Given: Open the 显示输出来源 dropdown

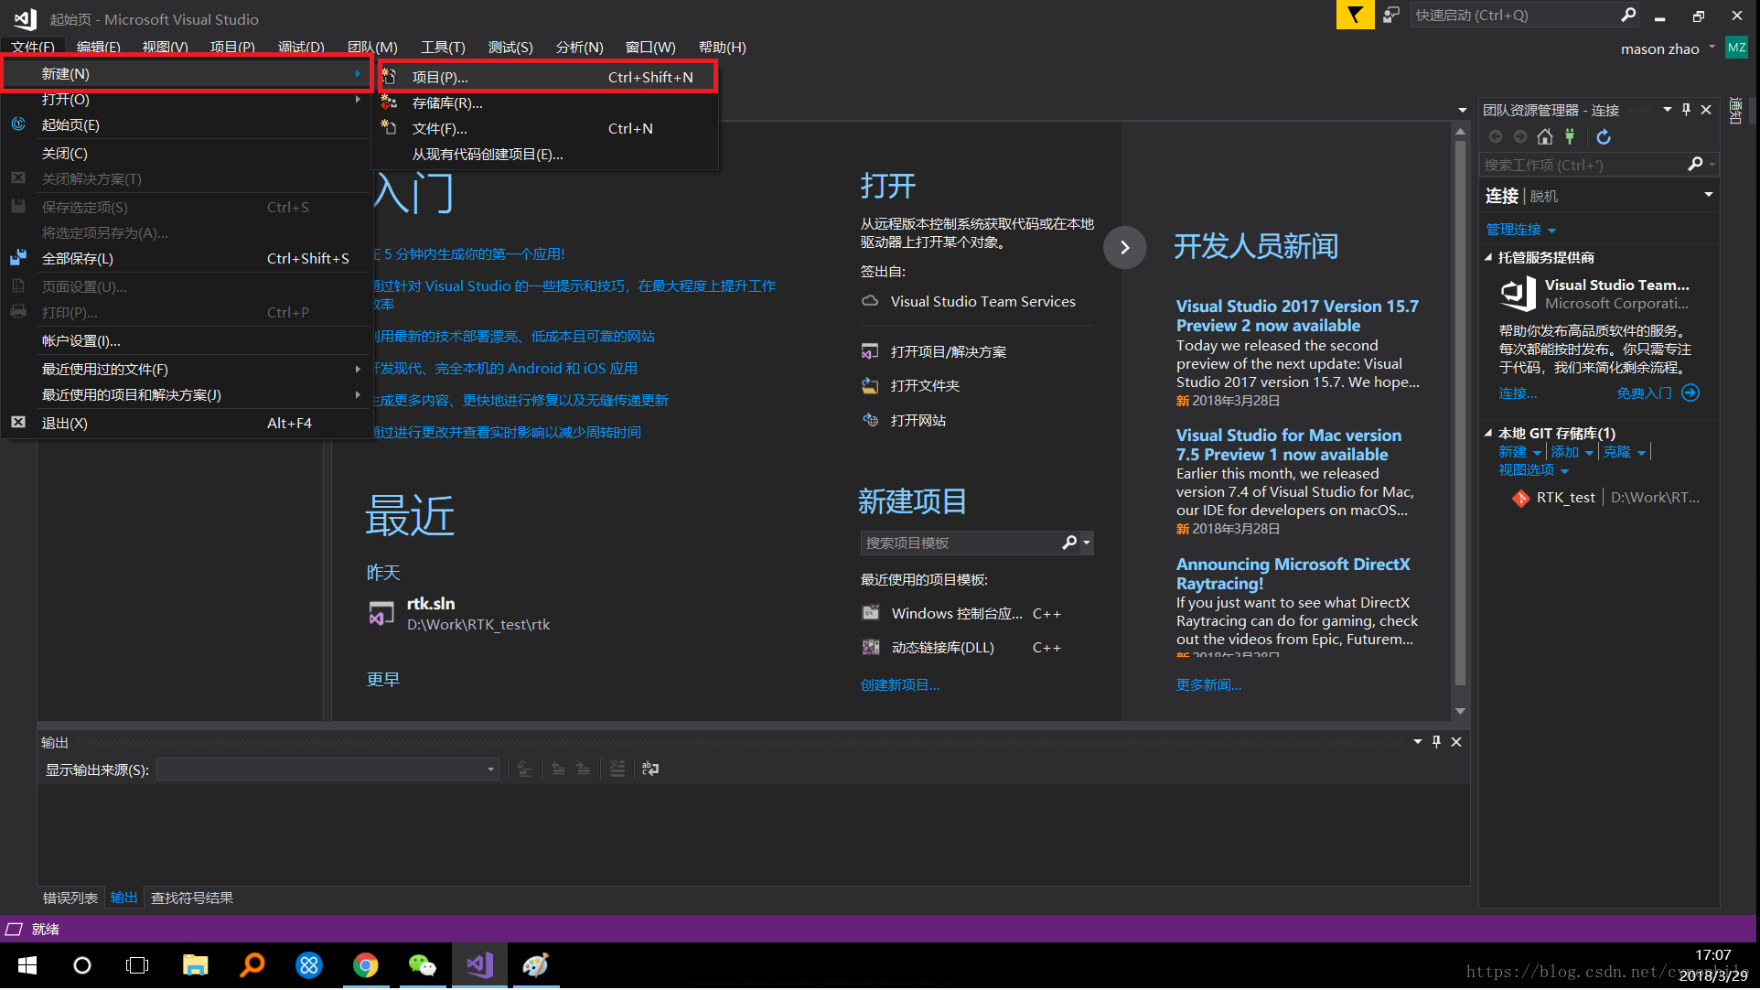Looking at the screenshot, I should tap(490, 770).
